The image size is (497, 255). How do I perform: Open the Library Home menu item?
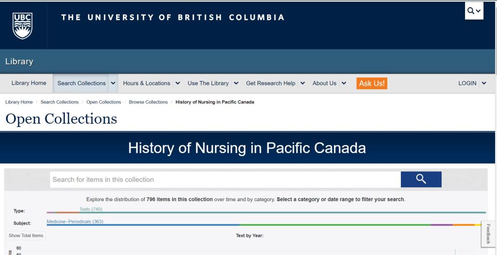coord(29,83)
